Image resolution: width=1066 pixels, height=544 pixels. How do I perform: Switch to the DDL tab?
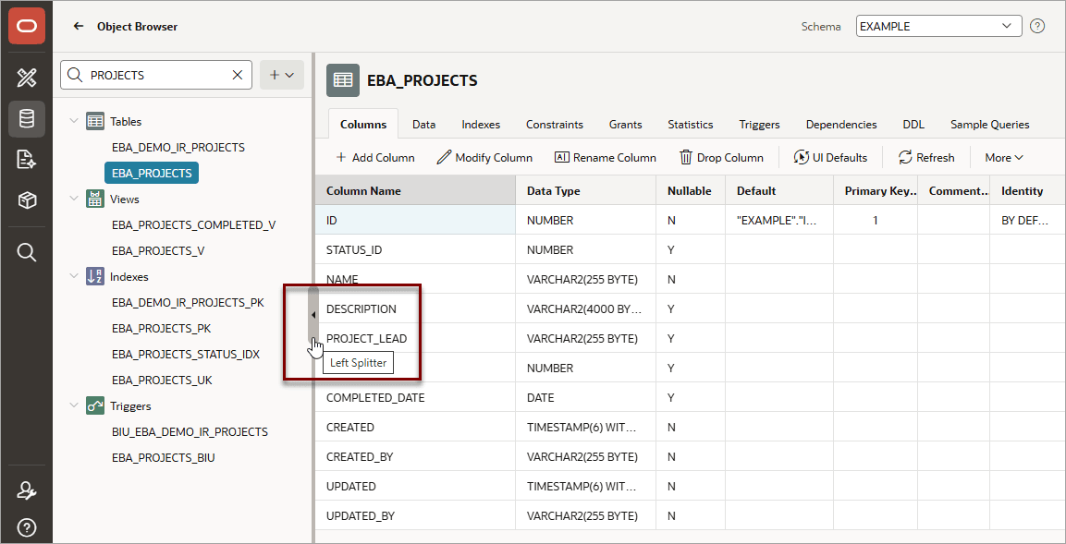(x=913, y=125)
